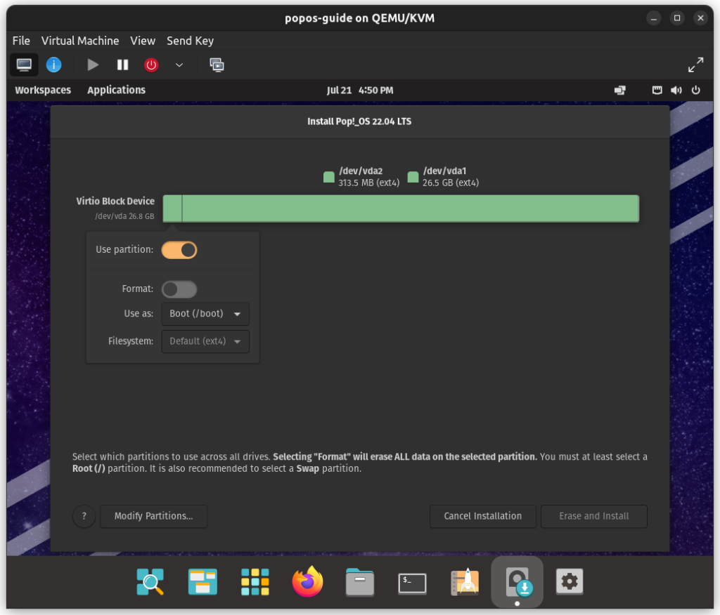Image resolution: width=720 pixels, height=615 pixels.
Task: Open the View menu
Action: tap(142, 41)
